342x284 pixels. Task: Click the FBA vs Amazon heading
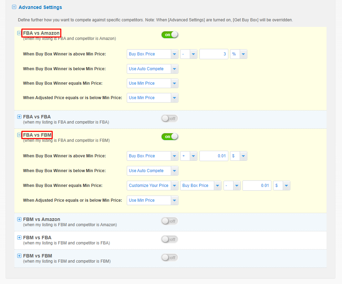click(41, 33)
